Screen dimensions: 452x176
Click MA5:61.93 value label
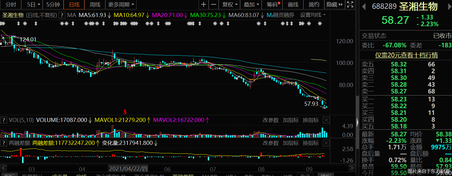point(92,15)
